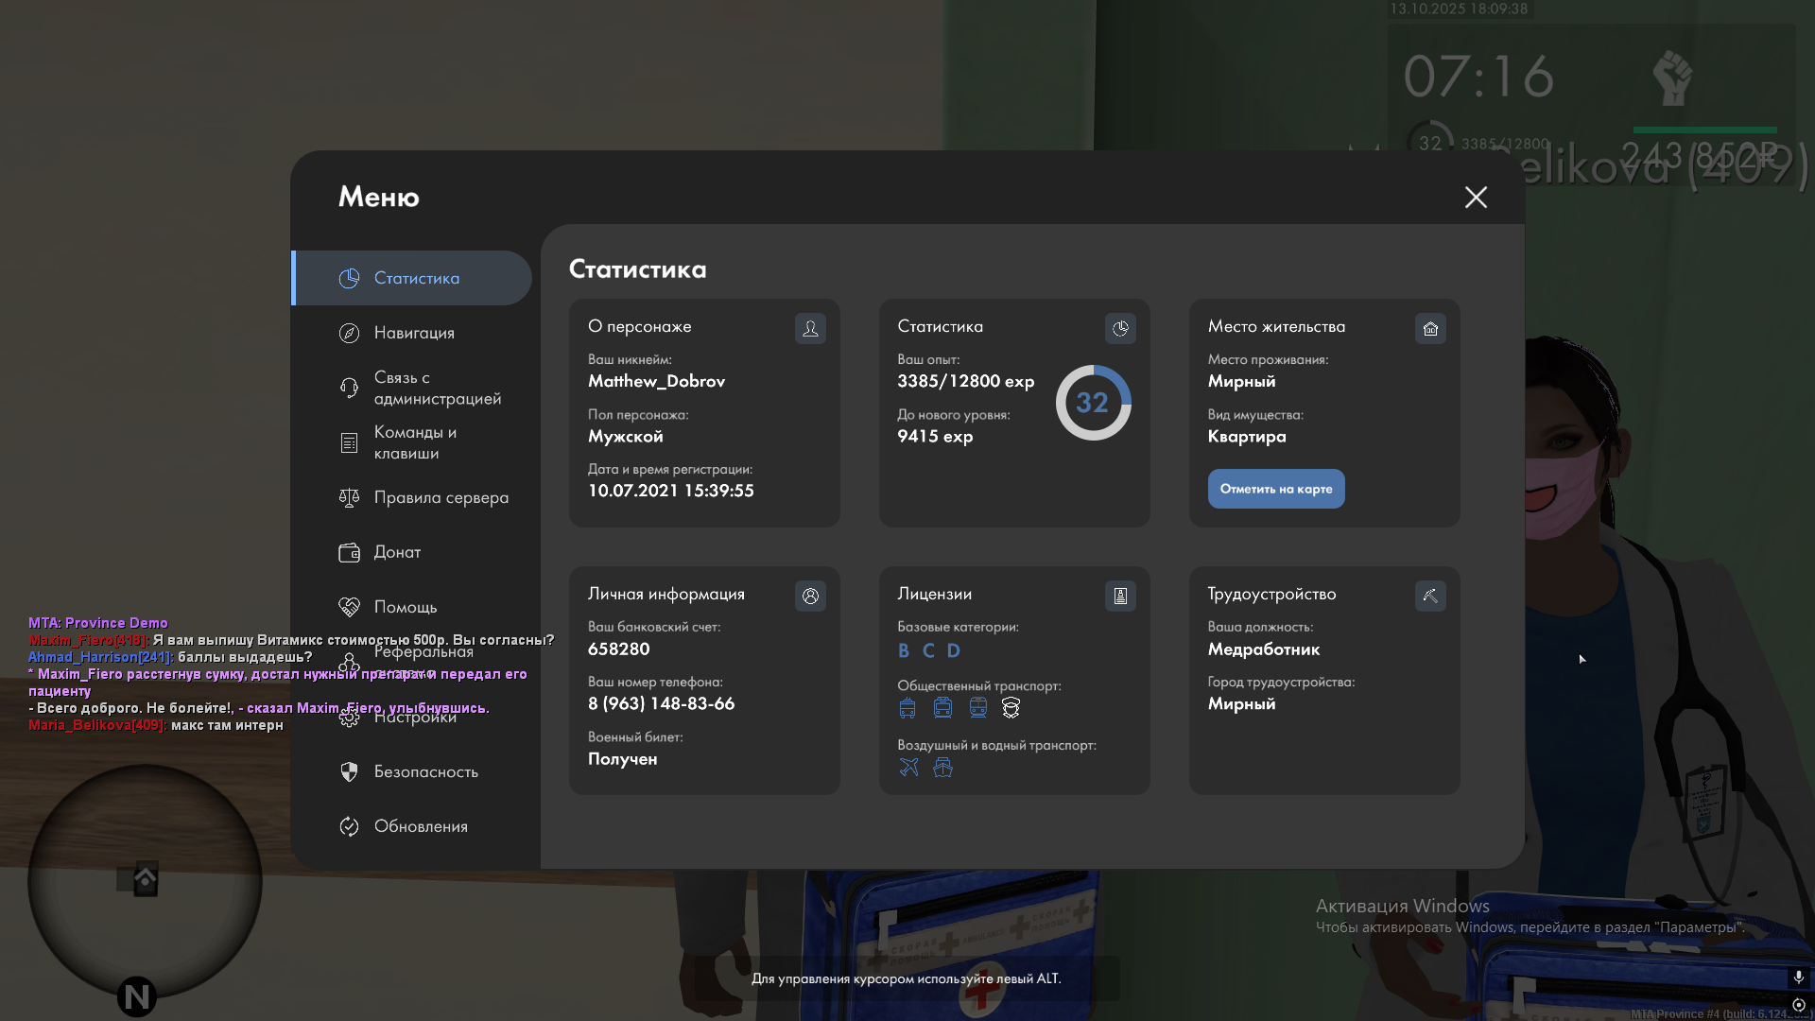Screen dimensions: 1815x1021
Task: Click the user circle icon in Личная информация
Action: (x=810, y=596)
